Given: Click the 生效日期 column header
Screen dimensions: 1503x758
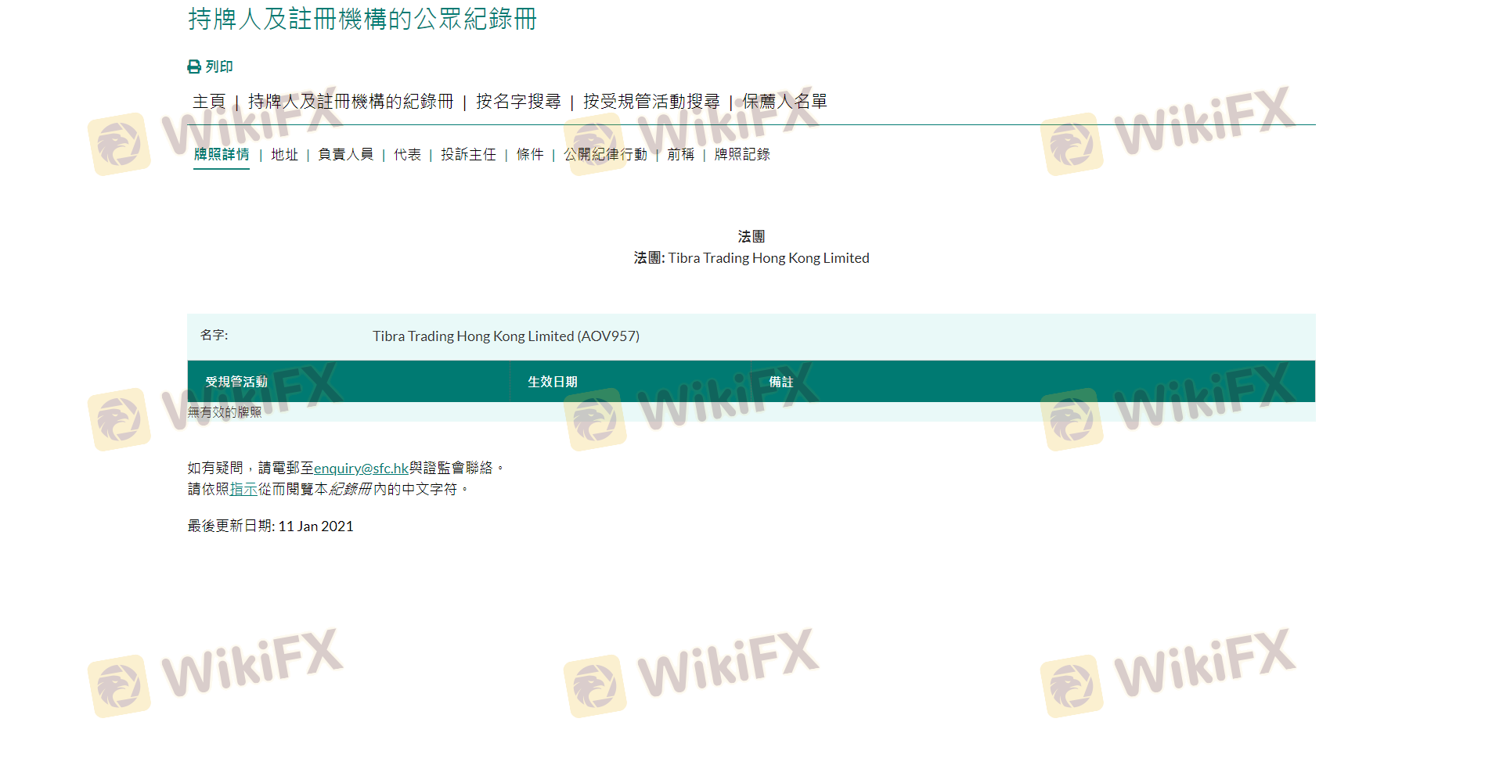Looking at the screenshot, I should click(x=553, y=382).
